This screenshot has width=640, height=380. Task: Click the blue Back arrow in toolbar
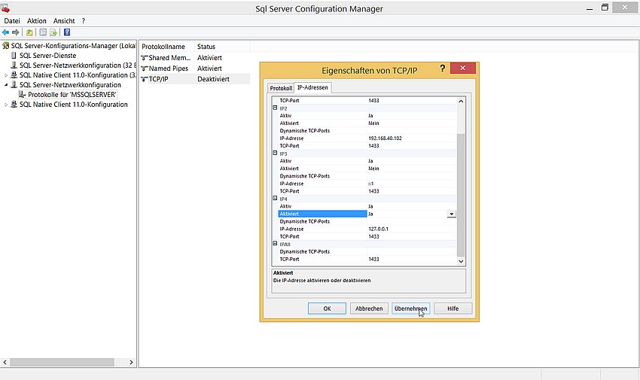(6, 32)
